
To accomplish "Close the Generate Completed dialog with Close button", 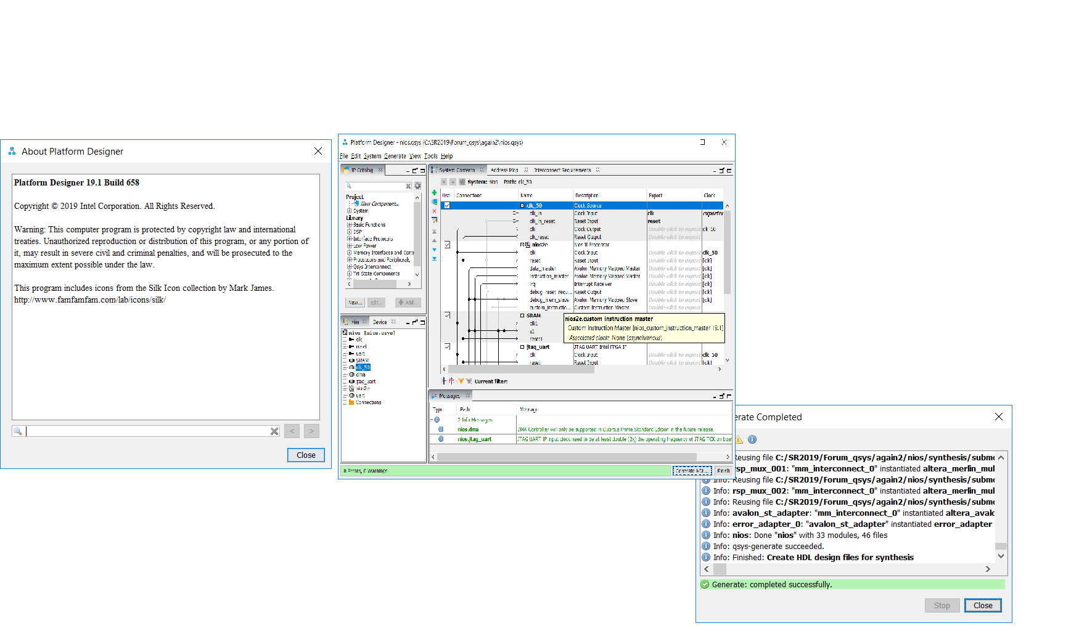I will click(x=982, y=605).
